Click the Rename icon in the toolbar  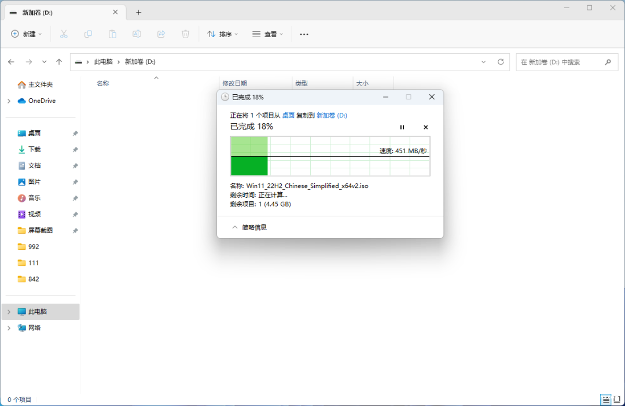point(137,34)
